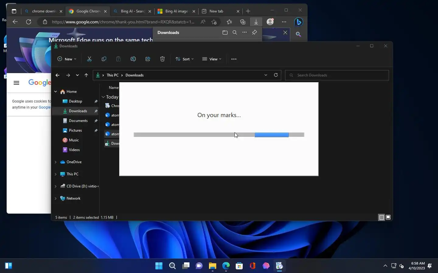The image size is (438, 273).
Task: Pin the Edge Downloads panel
Action: click(x=255, y=32)
